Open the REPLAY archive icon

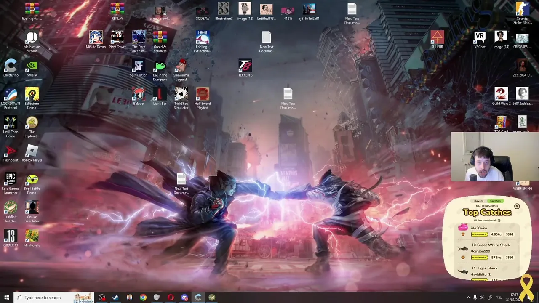pyautogui.click(x=117, y=11)
